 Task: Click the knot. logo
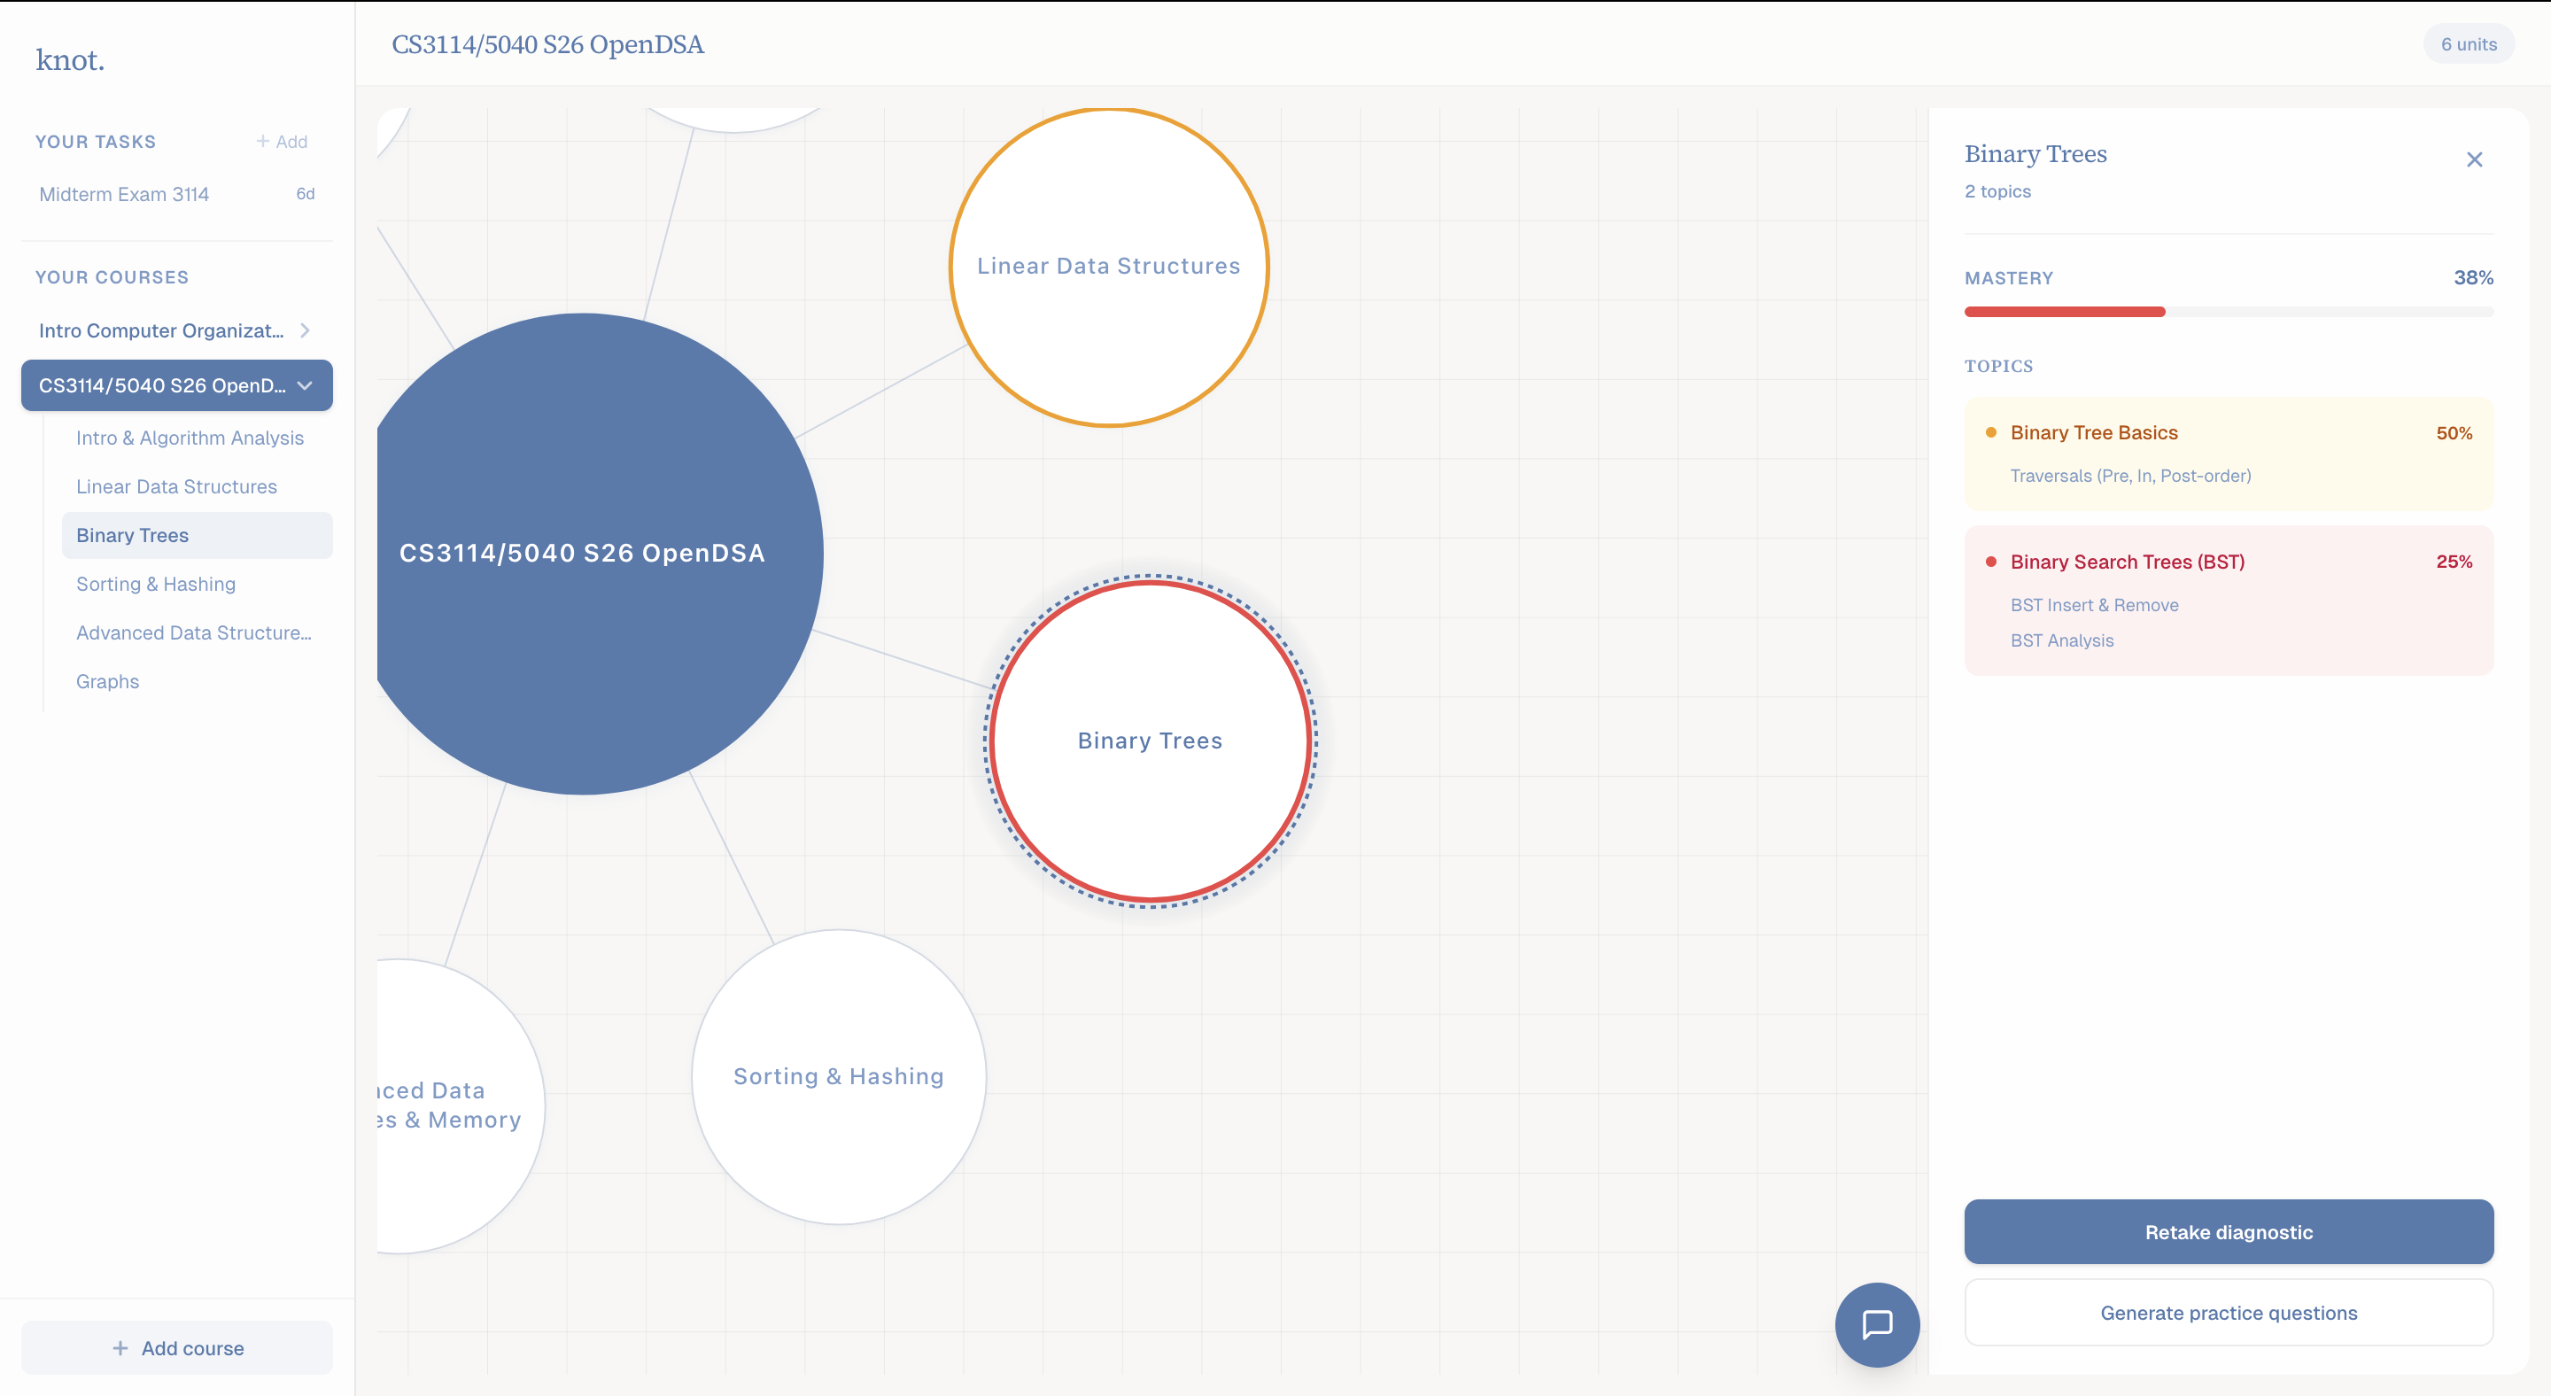(x=69, y=59)
